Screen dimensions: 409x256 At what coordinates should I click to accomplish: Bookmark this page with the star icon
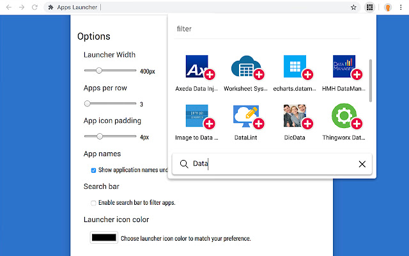point(353,7)
